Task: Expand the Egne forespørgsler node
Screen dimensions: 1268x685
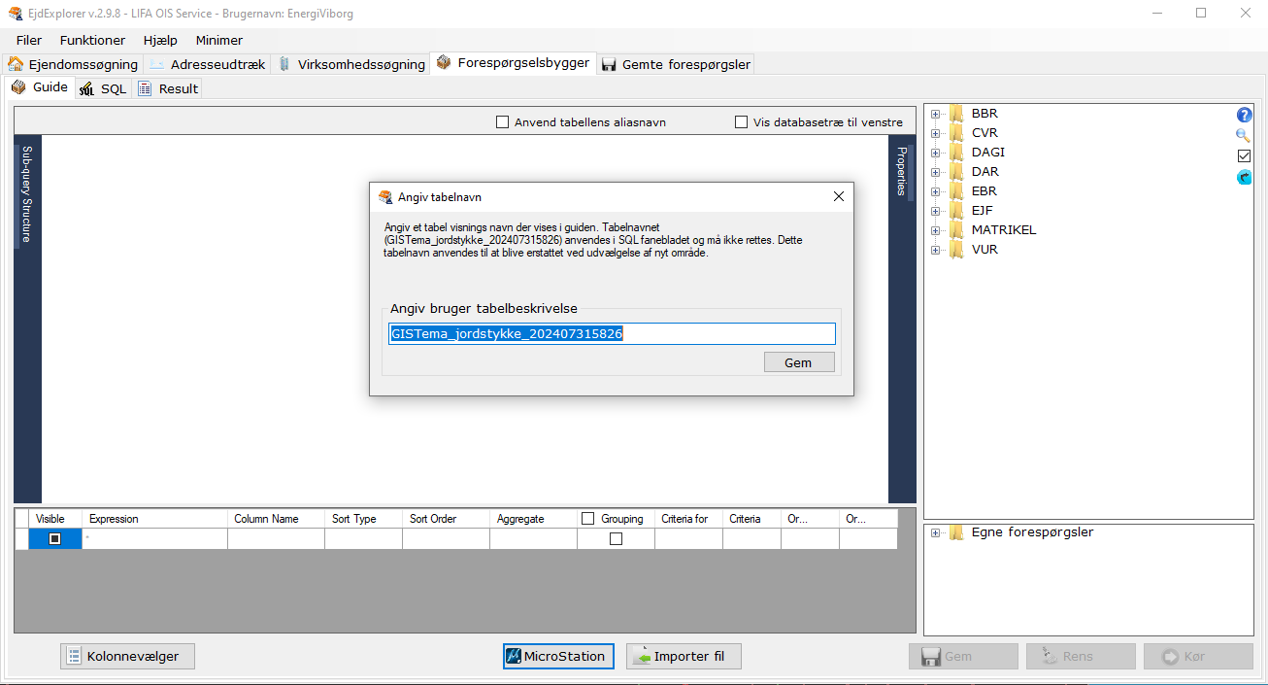Action: (935, 532)
